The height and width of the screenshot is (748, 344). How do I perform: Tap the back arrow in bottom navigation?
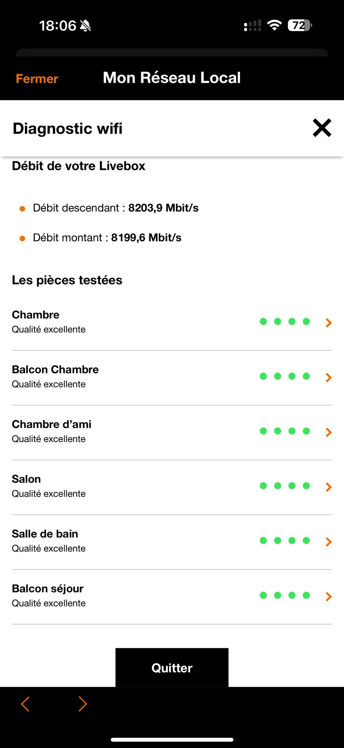25,704
